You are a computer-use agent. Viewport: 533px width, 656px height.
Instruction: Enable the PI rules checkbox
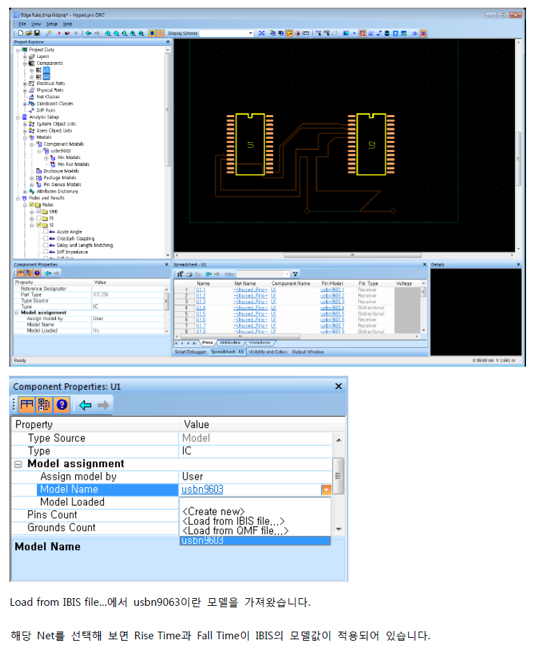39,218
